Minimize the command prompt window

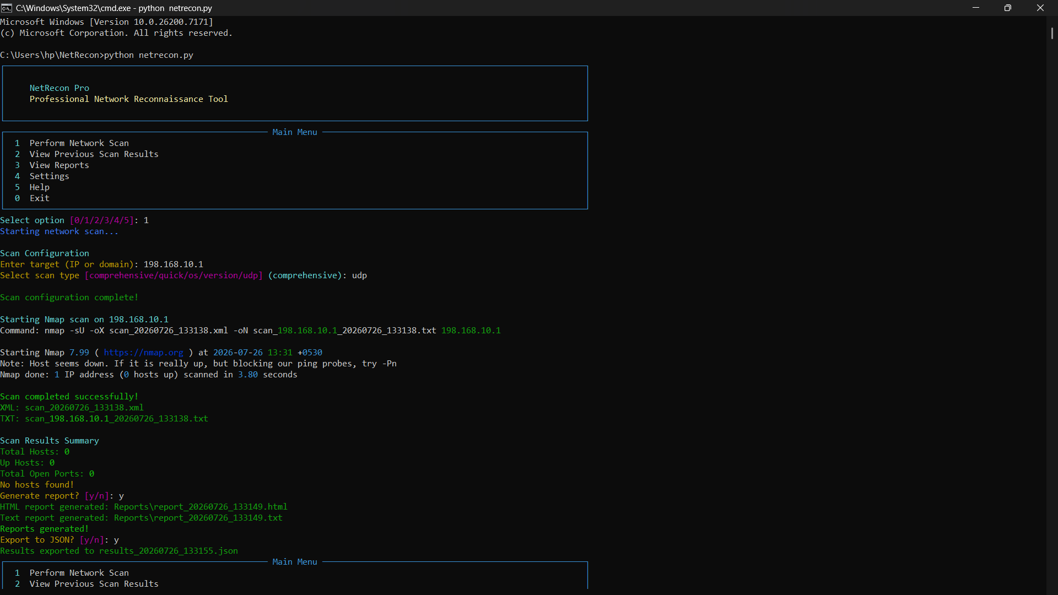[x=976, y=8]
